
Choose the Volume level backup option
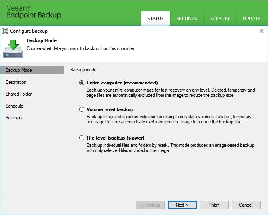point(82,109)
